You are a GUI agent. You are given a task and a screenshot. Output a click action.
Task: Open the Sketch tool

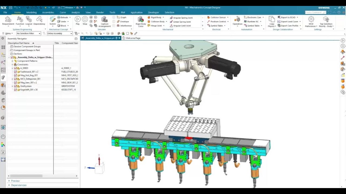pyautogui.click(x=52, y=20)
